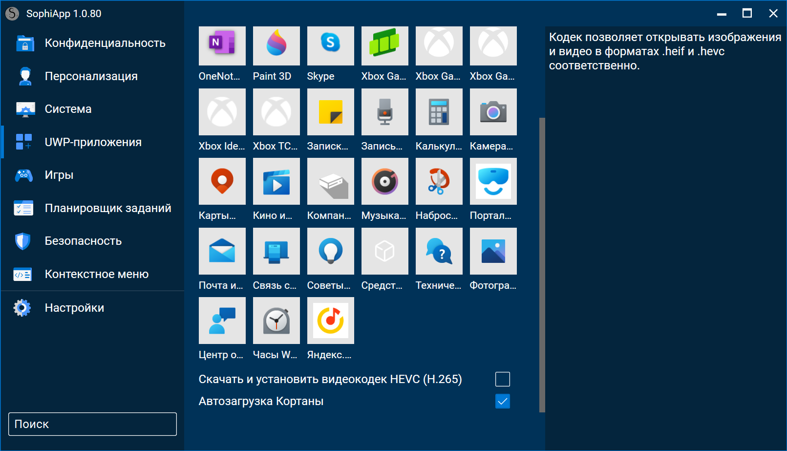
Task: Choose the Tips (Советы) tile
Action: 330,251
